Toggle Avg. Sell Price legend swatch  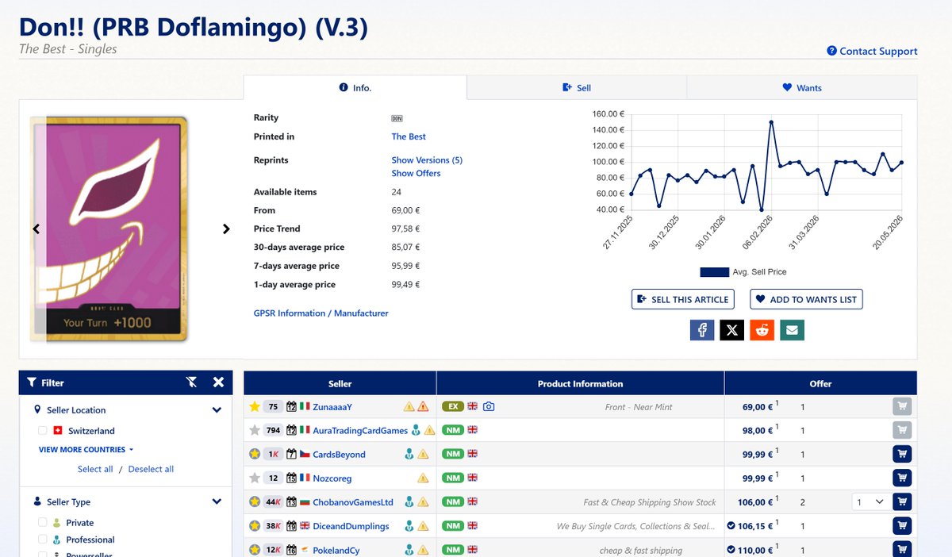click(714, 272)
